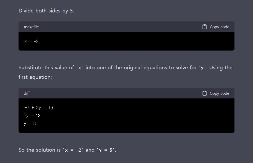Screen dimensions: 253x163
Task: Click the makefile language label
Action: coord(31,27)
